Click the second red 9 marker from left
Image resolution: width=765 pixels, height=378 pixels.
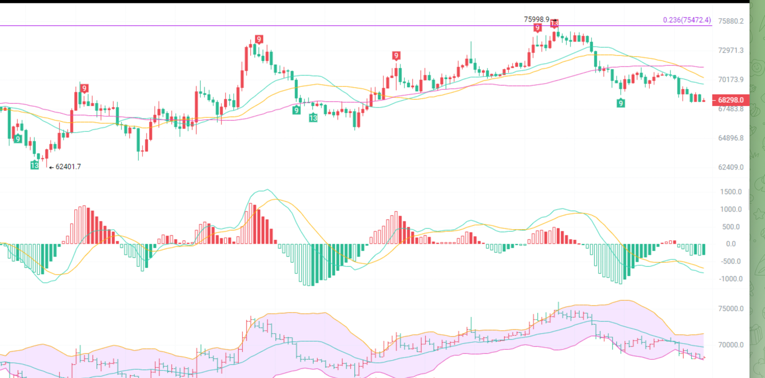click(x=259, y=39)
